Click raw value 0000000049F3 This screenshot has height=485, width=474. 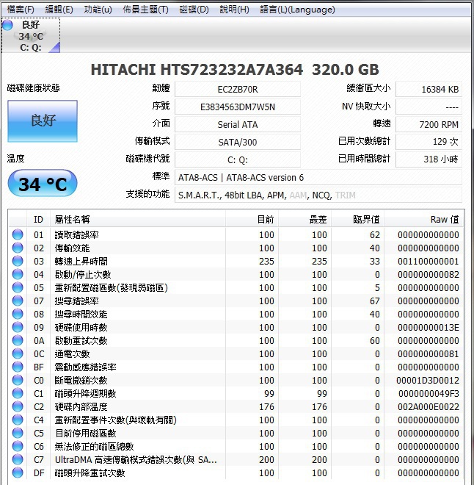[x=429, y=393]
